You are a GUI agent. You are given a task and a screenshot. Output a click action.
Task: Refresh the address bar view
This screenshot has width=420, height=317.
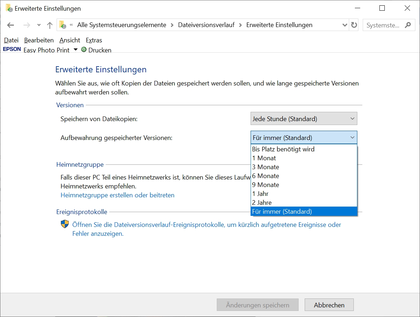tap(354, 25)
